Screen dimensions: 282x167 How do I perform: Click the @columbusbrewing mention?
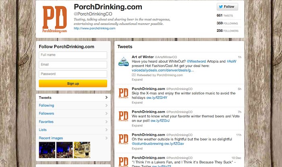[147, 144]
